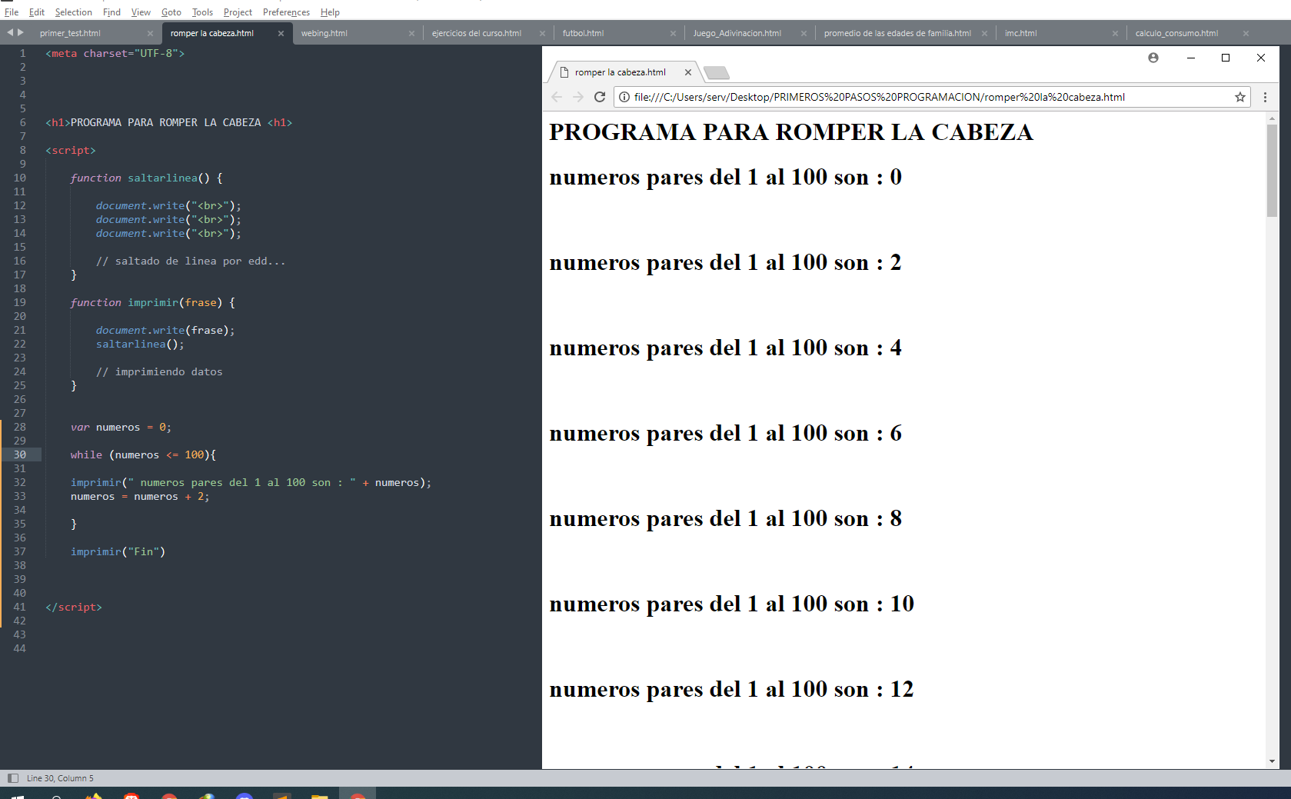1291x799 pixels.
Task: Click the imprimir("Fin") code line
Action: point(118,551)
